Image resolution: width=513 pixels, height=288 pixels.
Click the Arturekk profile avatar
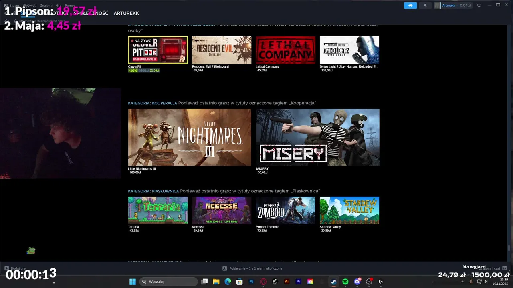438,6
